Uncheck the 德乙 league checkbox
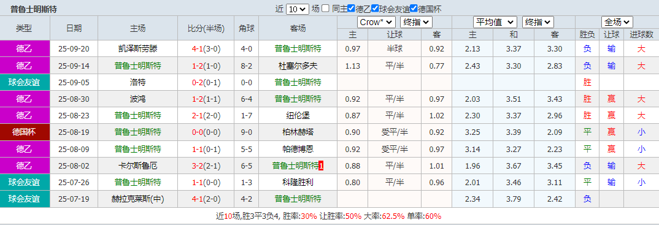 [351, 9]
